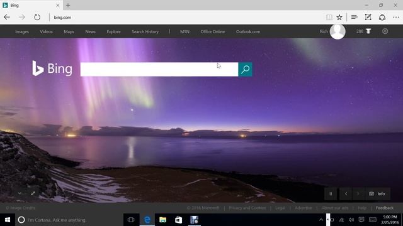Viewport: 403px width, 226px height.
Task: Open the Share icon in Edge toolbar
Action: click(x=382, y=17)
